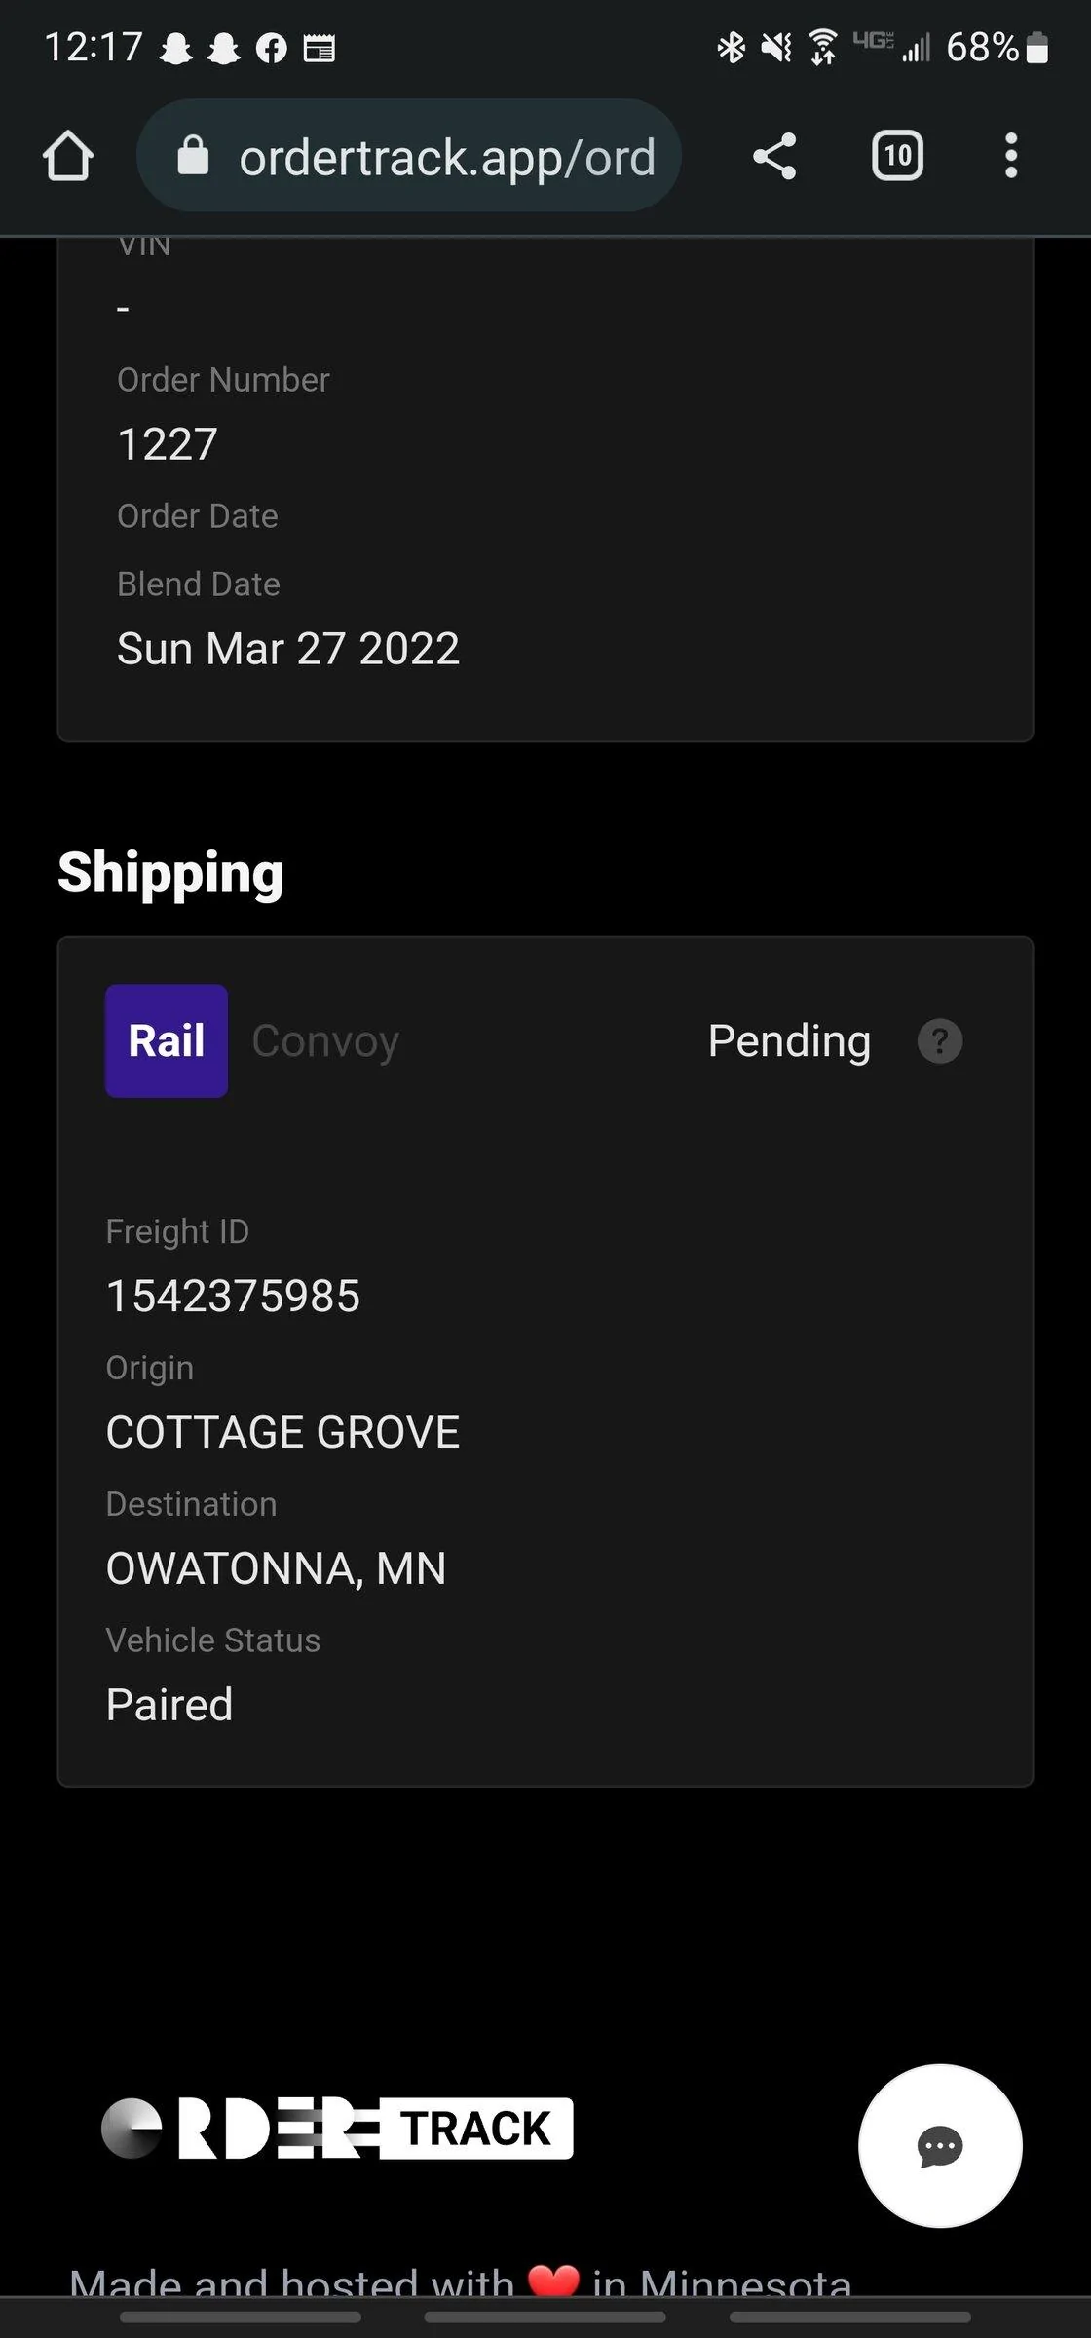
Task: Open the chat bubble widget
Action: 940,2145
